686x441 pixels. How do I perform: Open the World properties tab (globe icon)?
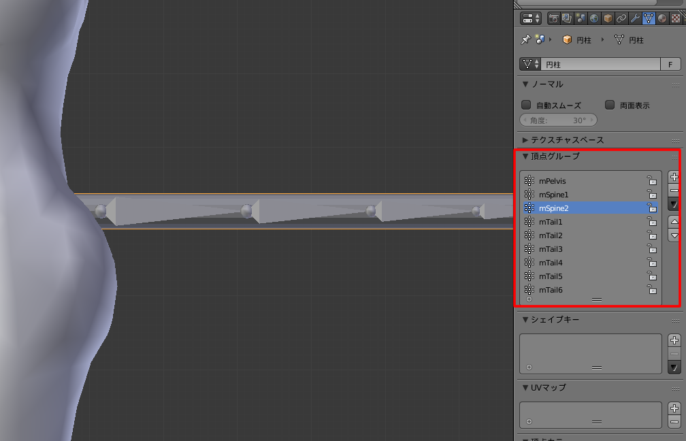[x=594, y=18]
